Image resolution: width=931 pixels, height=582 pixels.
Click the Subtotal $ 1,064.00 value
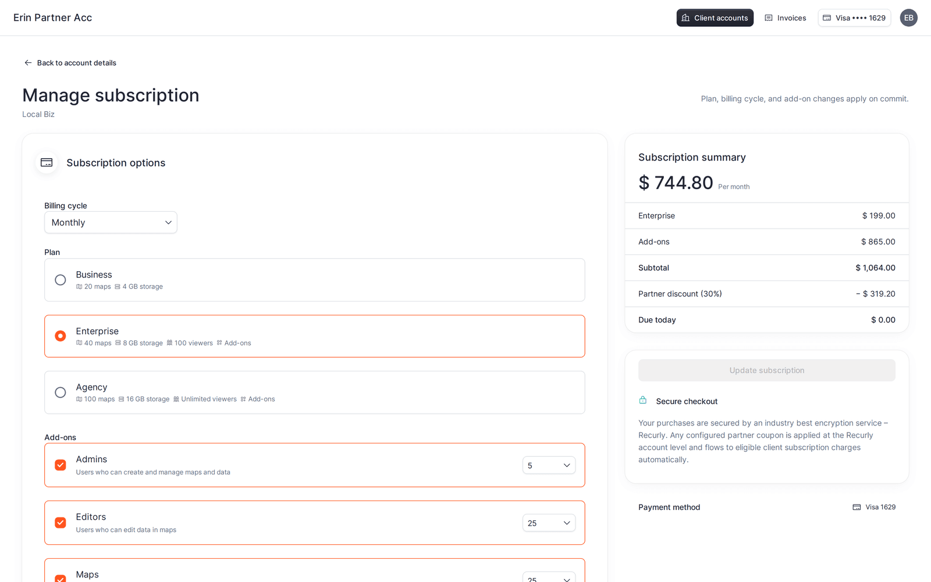point(875,268)
